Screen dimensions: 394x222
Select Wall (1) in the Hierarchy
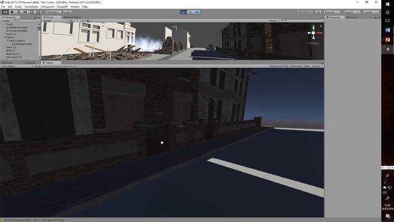click(11, 51)
